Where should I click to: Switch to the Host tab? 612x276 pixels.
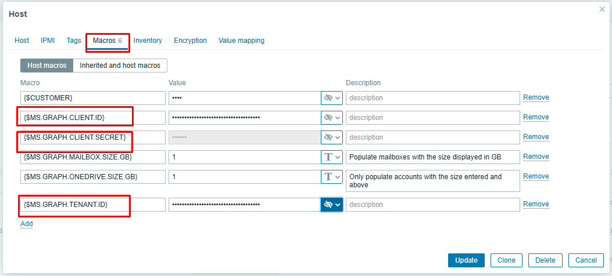22,41
